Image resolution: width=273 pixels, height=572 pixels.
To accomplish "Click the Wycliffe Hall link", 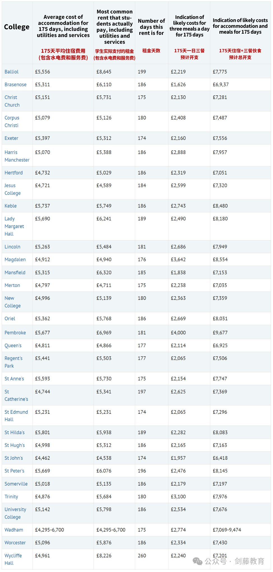I will tap(13, 559).
